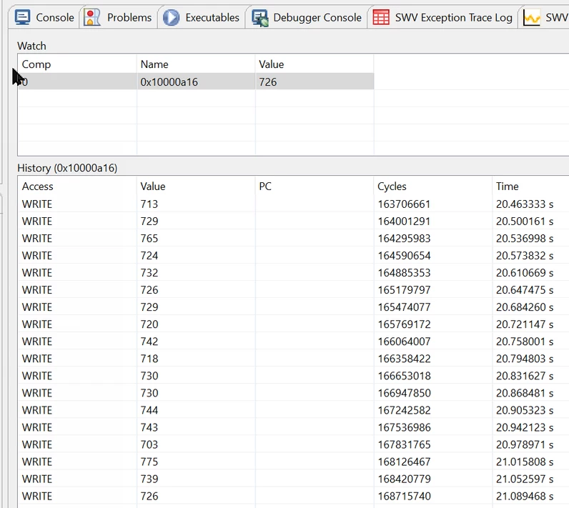Select history row with value 713
Image resolution: width=569 pixels, height=508 pixels.
coord(293,204)
